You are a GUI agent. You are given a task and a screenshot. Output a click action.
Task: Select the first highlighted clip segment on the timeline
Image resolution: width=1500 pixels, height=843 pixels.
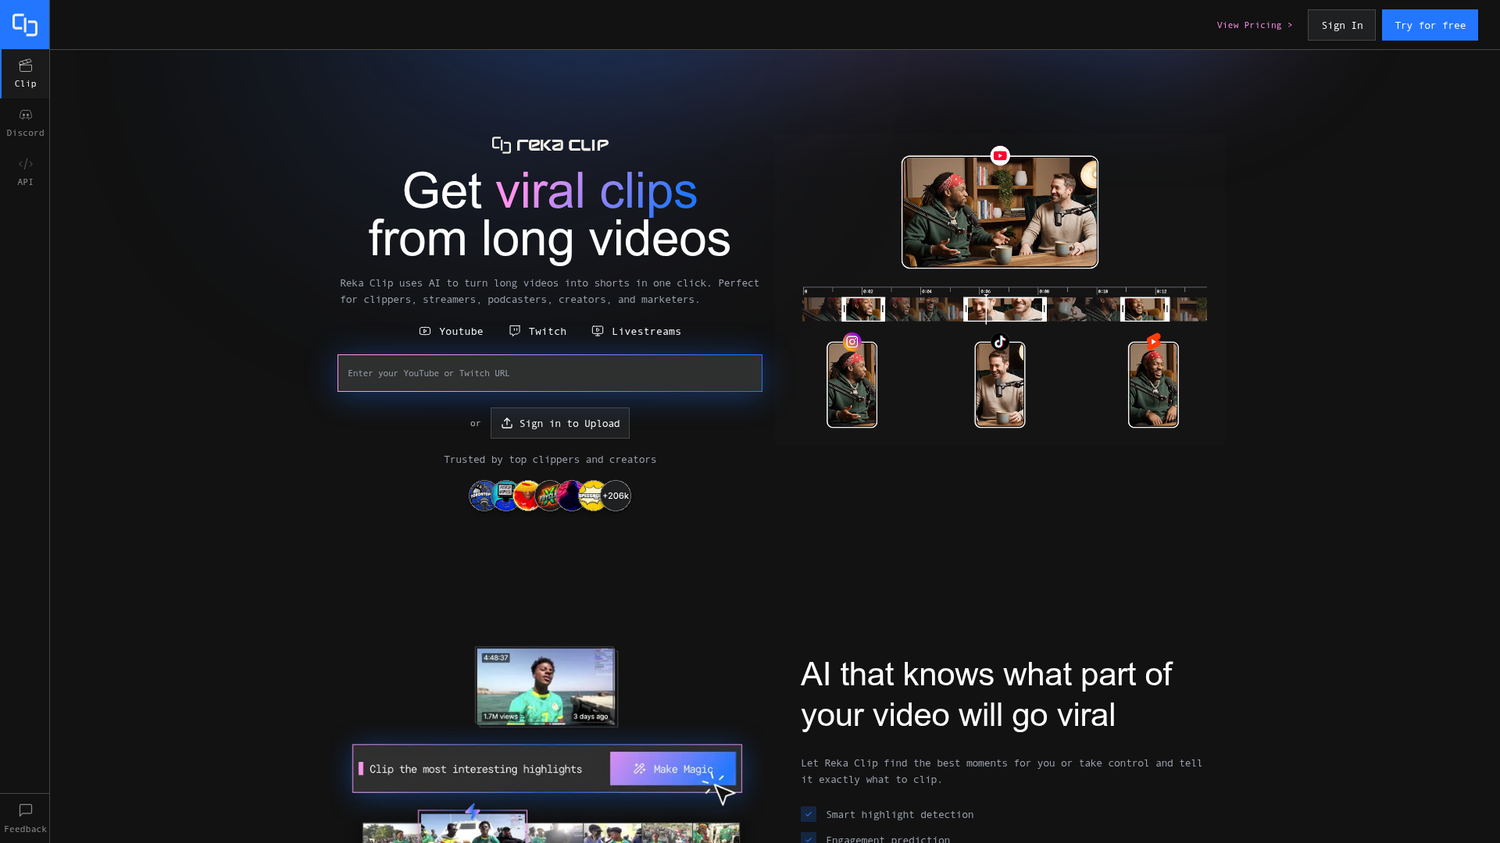(x=863, y=309)
